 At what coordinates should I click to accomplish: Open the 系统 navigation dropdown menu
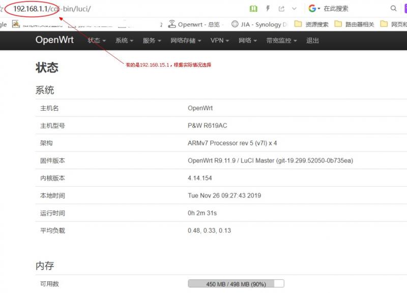tap(124, 41)
